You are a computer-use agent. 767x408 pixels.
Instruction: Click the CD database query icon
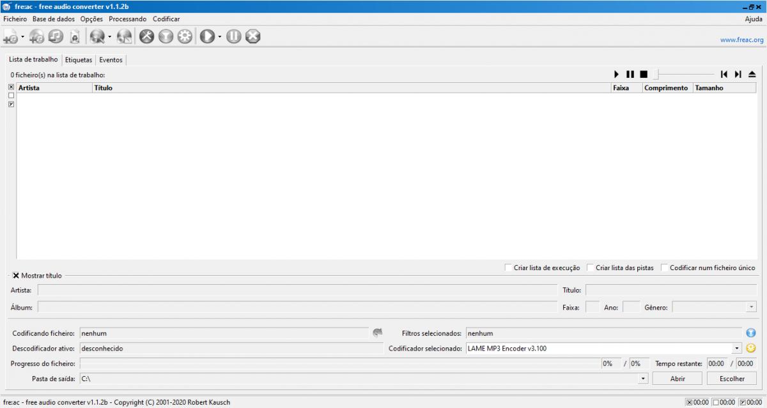coord(97,37)
